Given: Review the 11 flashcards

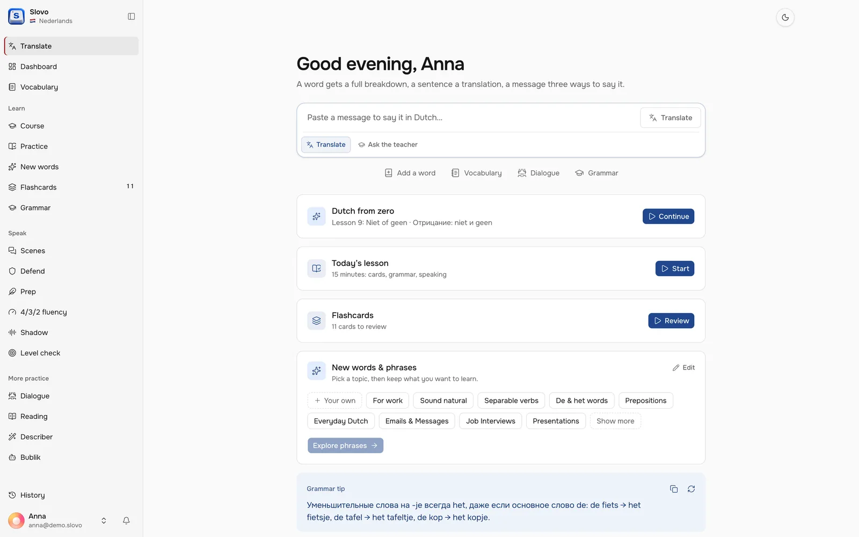Looking at the screenshot, I should tap(671, 321).
